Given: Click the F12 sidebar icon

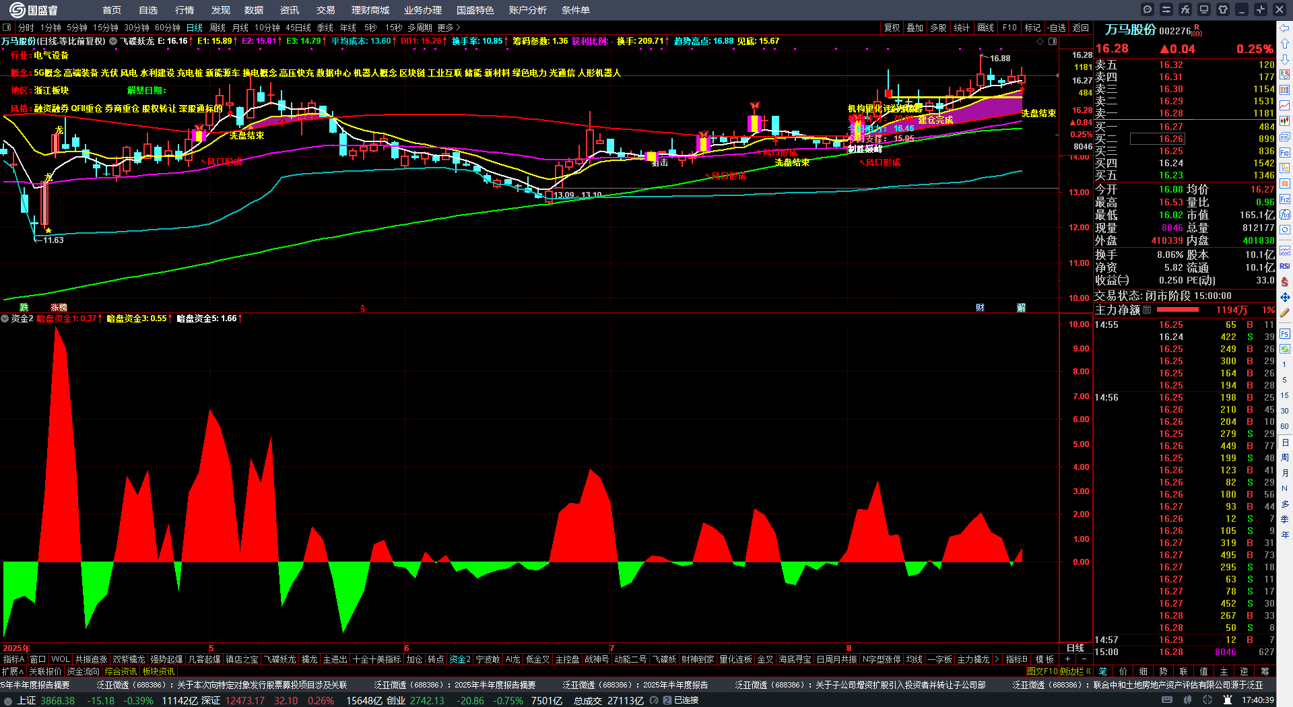Looking at the screenshot, I should [1285, 199].
